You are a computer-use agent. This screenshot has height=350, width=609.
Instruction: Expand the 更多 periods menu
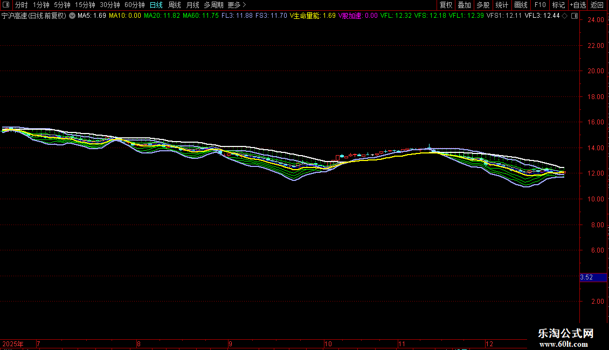(x=237, y=5)
